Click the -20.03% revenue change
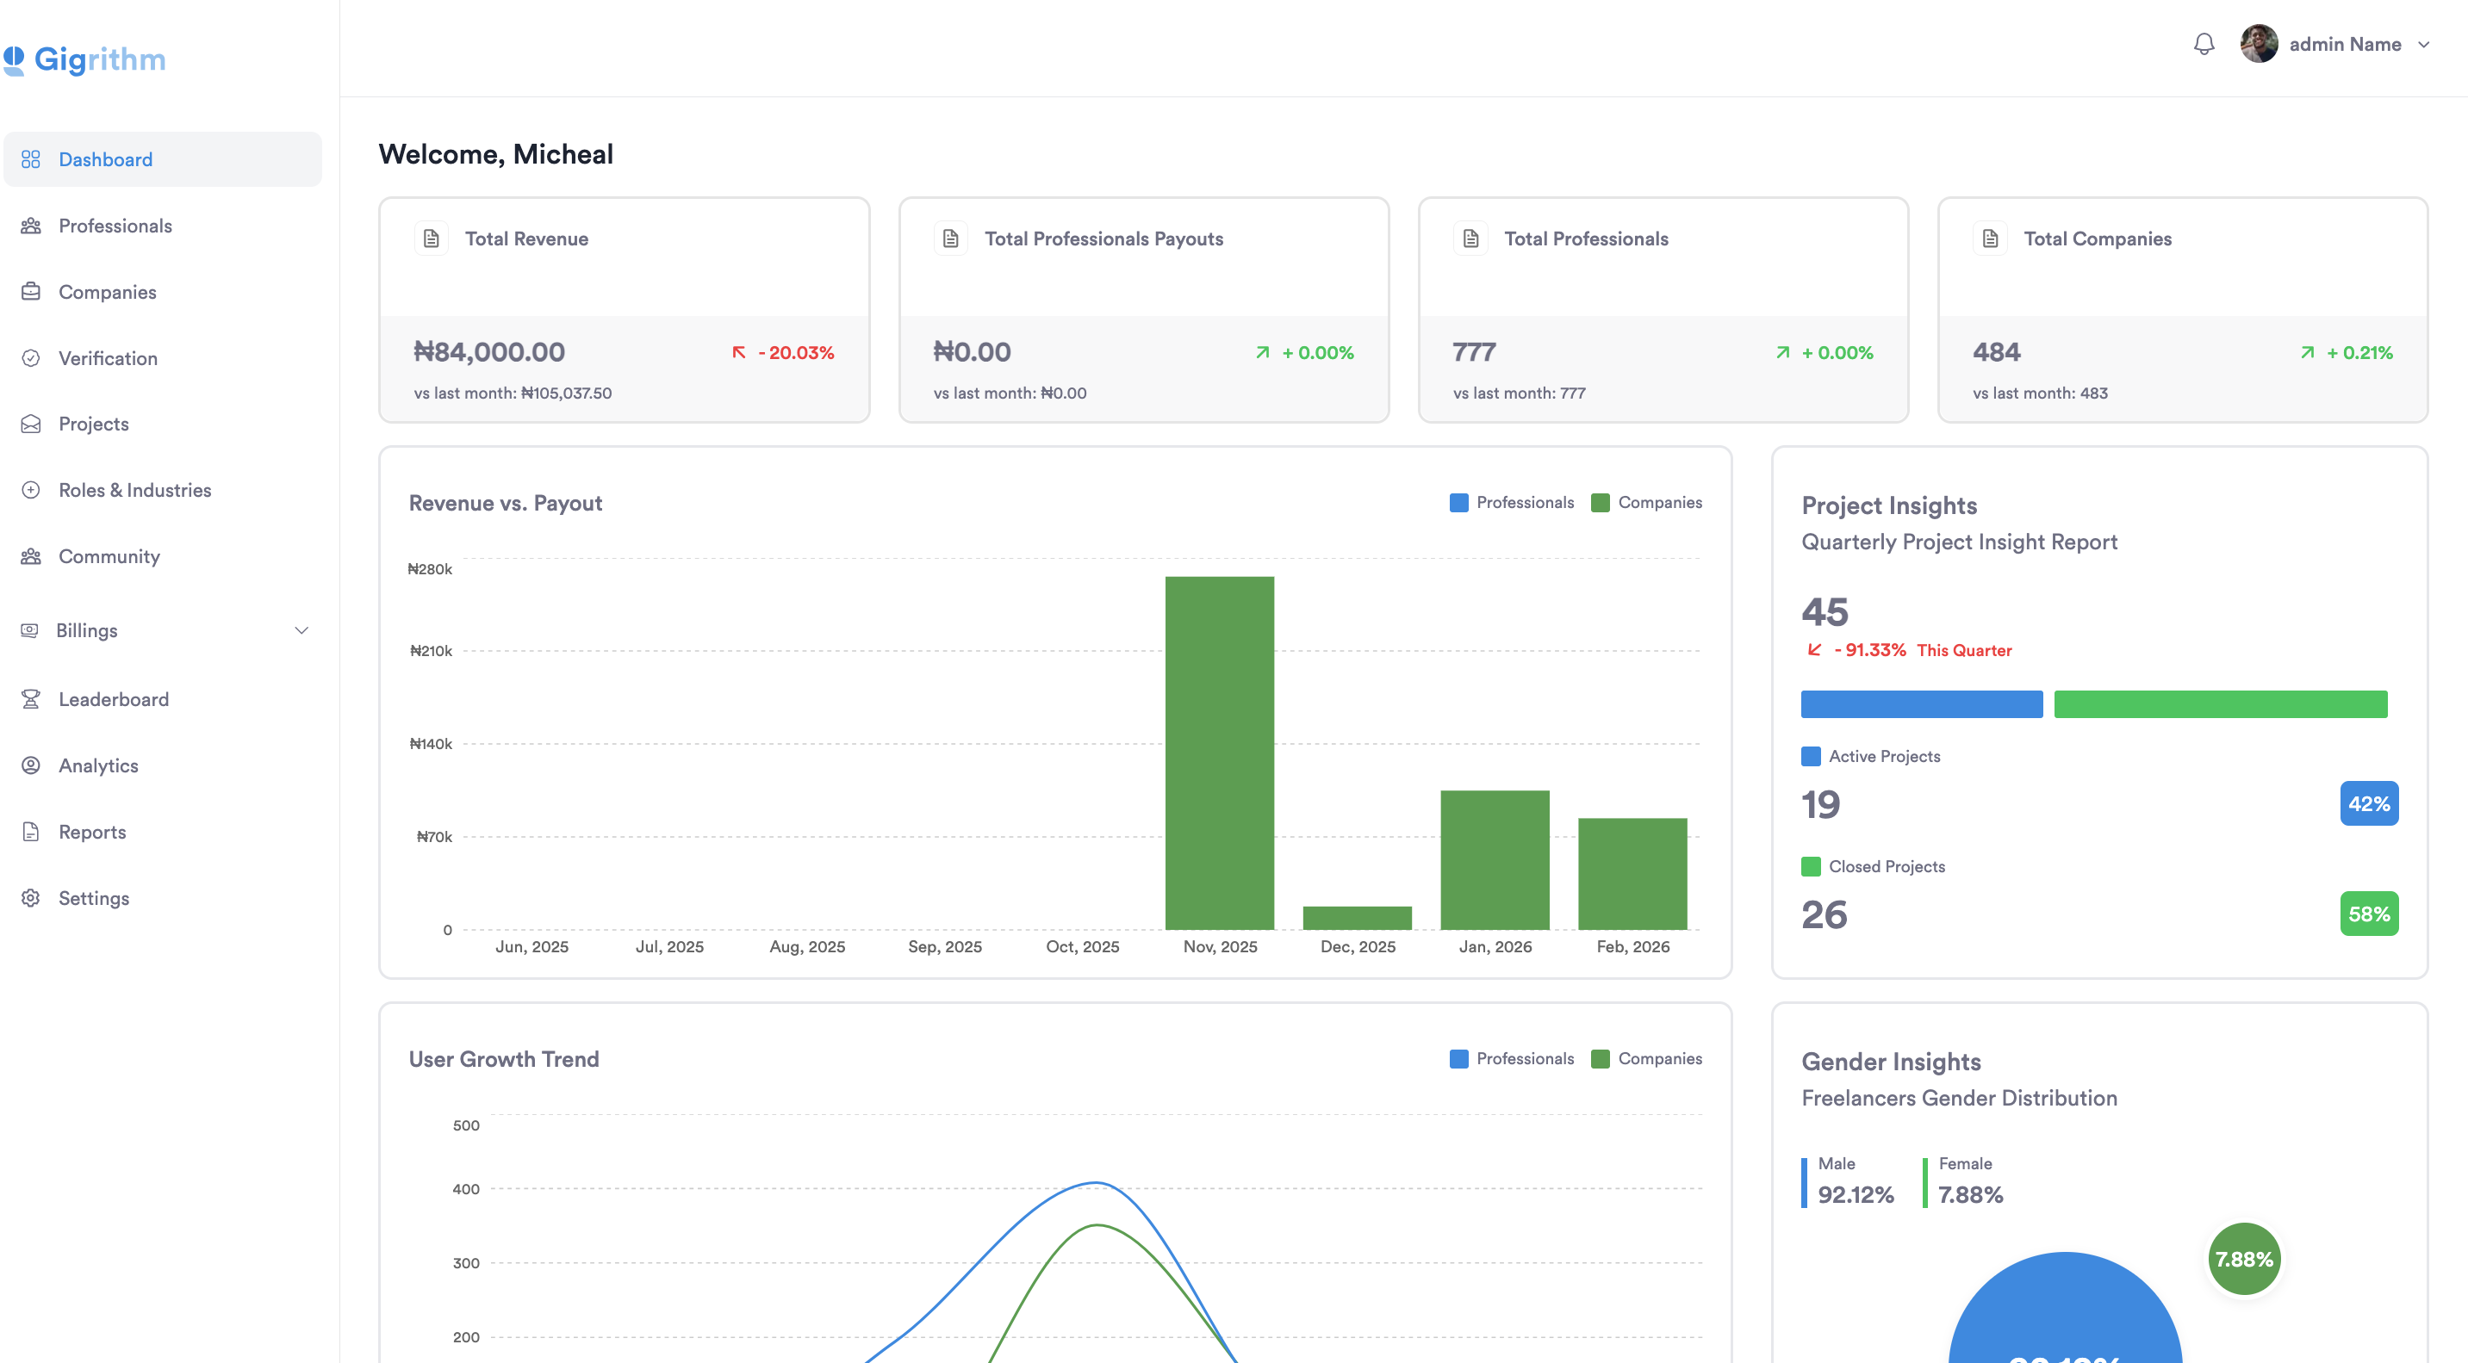Image resolution: width=2468 pixels, height=1363 pixels. pos(796,352)
